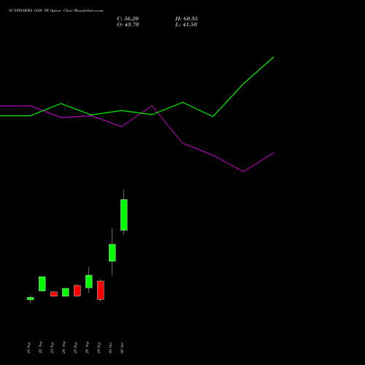Screen dimensions: 365x365
Task: Click the high value H: 60.35
Action: 186,19
